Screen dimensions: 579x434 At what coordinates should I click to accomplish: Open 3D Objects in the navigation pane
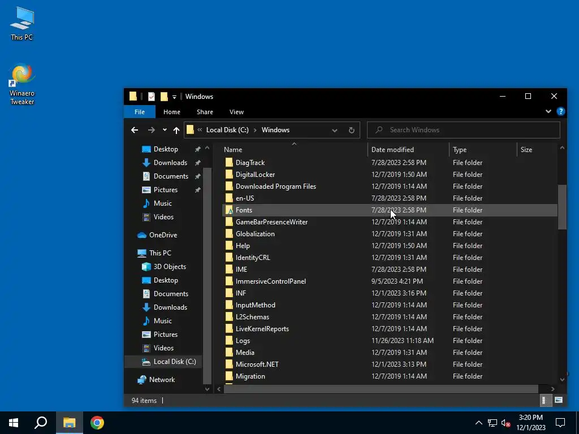click(170, 267)
